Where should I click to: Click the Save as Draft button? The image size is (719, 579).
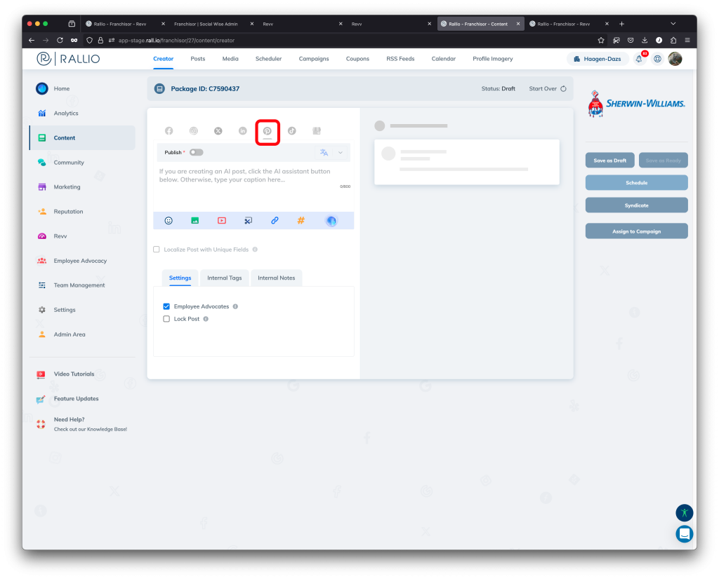click(609, 160)
